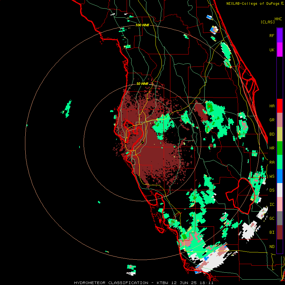Click the WS blue legend swatch
285x285 pixels.
pos(280,176)
